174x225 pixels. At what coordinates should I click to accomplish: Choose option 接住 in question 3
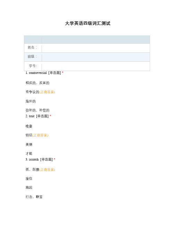tap(29, 179)
